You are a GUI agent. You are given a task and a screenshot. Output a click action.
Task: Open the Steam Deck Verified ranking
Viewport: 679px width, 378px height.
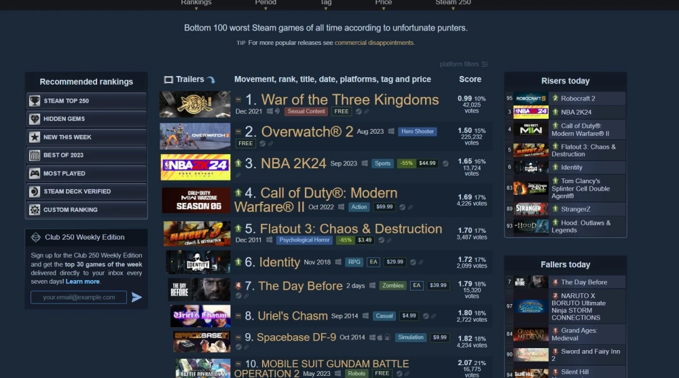click(86, 191)
